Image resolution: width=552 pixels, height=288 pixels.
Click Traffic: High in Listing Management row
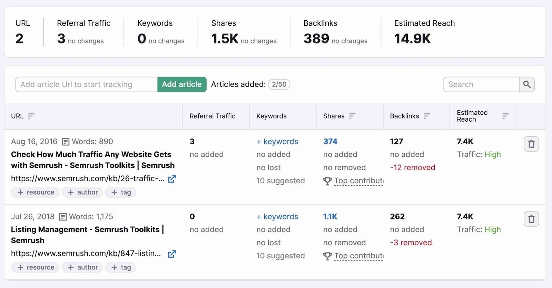pyautogui.click(x=479, y=230)
